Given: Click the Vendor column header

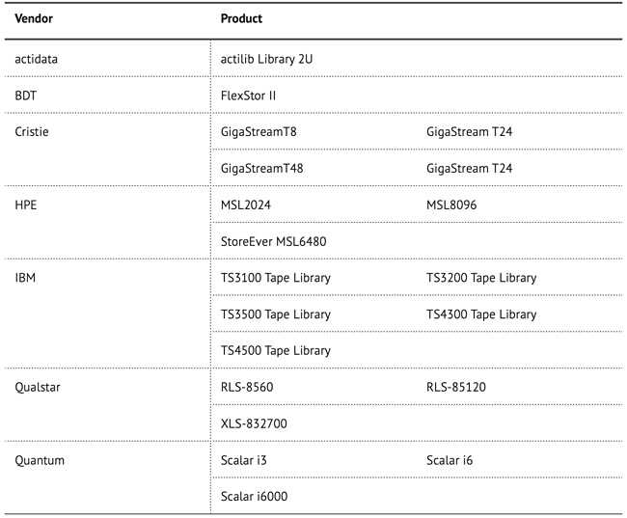Looking at the screenshot, I should click(34, 18).
